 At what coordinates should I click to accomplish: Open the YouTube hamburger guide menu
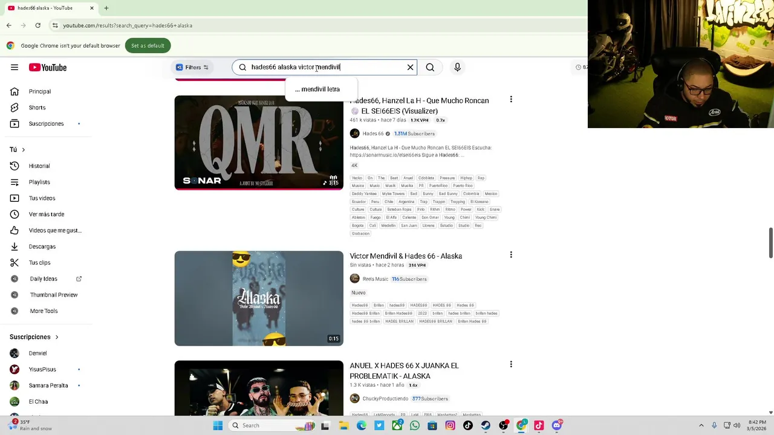15,67
